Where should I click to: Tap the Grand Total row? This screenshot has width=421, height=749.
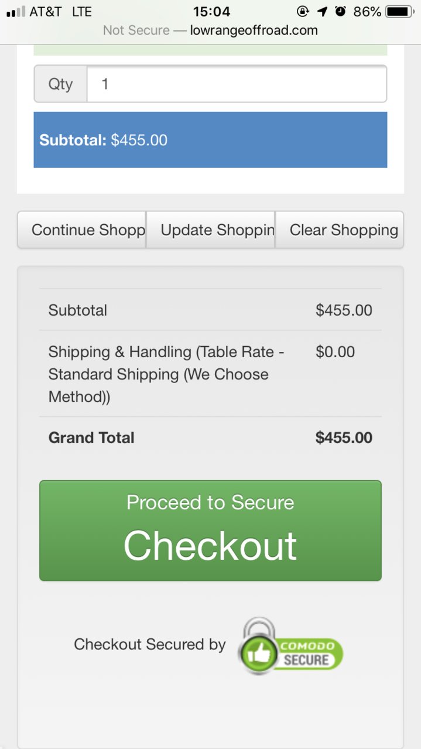pos(210,437)
